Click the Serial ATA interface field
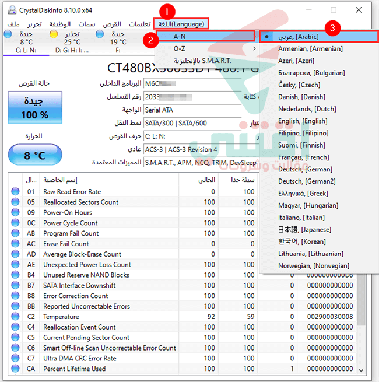 pyautogui.click(x=192, y=110)
